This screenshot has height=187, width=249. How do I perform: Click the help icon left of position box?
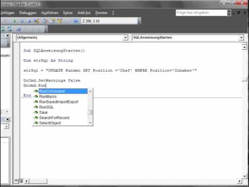76,21
